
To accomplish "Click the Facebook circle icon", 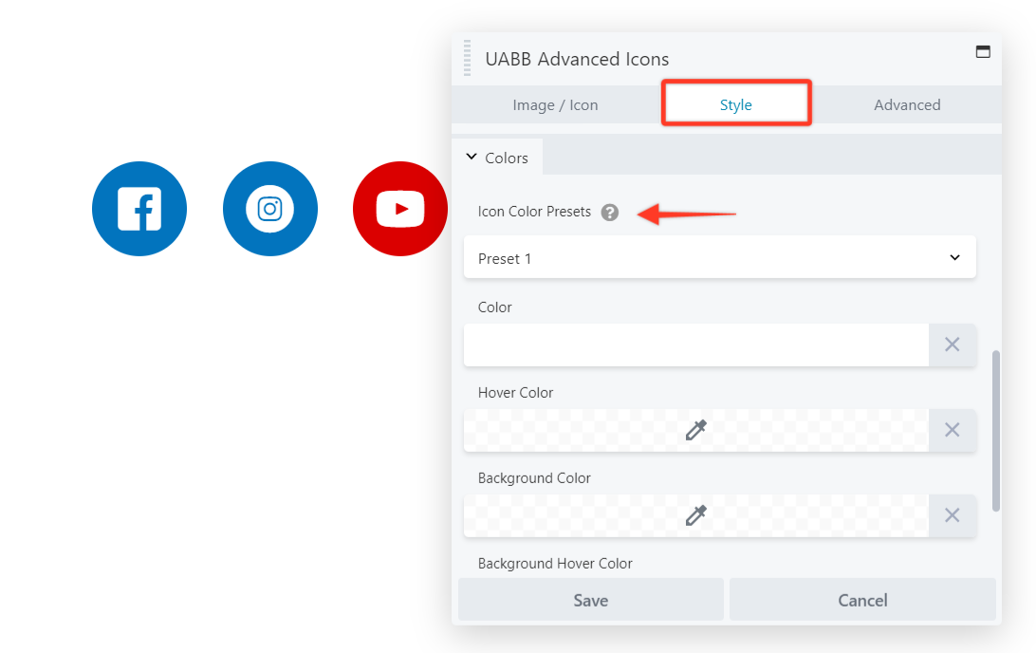I will [x=139, y=209].
